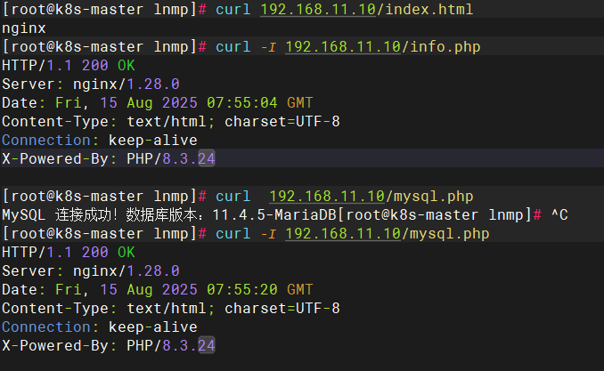Image resolution: width=604 pixels, height=371 pixels.
Task: Click the 192.168.11.10/info.php URL
Action: (383, 46)
